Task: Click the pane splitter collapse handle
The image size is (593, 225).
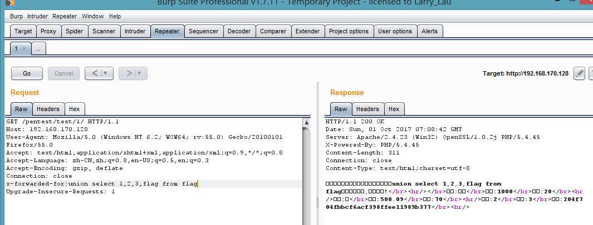Action: coord(318,204)
